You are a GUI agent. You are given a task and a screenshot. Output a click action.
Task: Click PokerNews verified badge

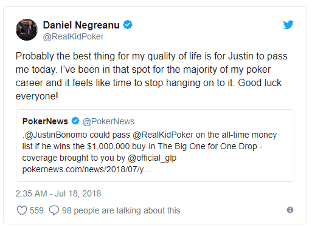(x=75, y=121)
